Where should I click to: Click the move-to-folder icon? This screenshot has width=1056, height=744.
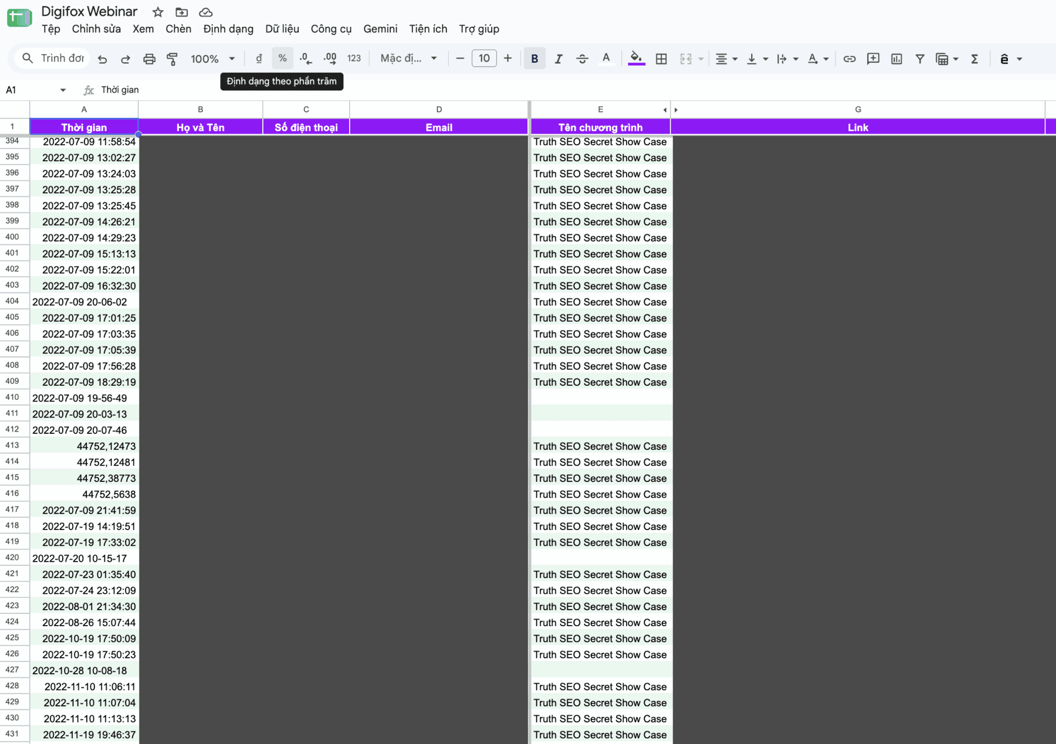[x=182, y=12]
